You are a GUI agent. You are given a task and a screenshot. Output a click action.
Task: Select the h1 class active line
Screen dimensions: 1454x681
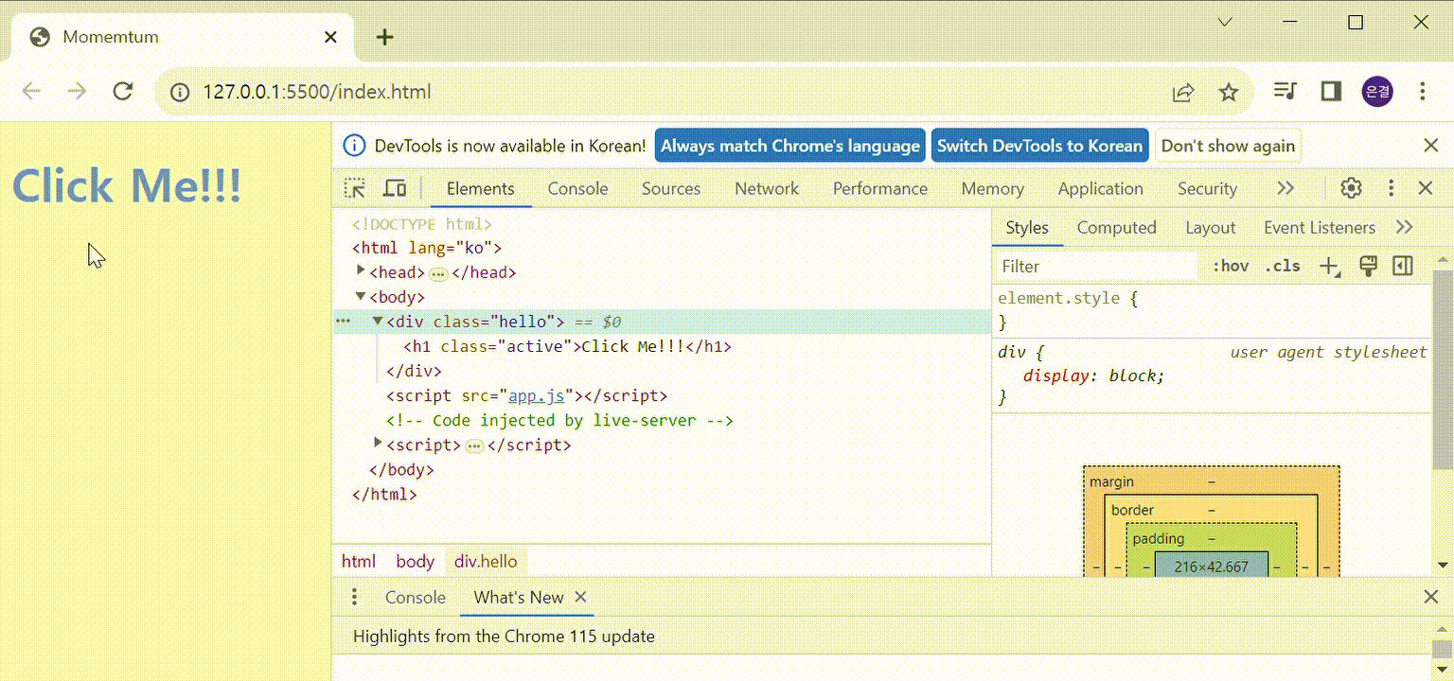click(x=567, y=346)
